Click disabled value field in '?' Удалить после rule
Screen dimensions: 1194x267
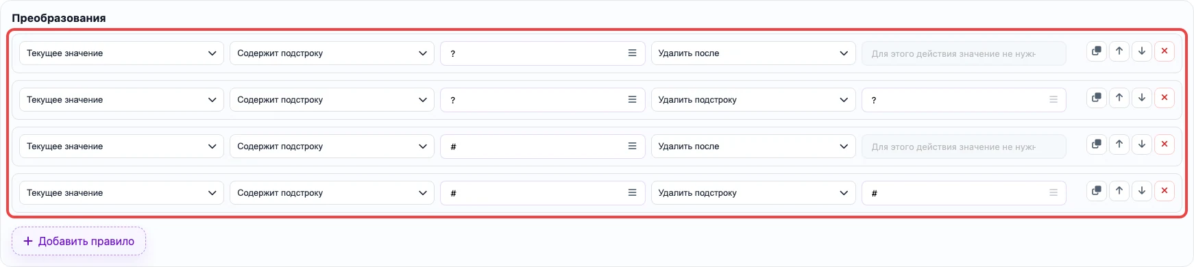[x=964, y=53]
